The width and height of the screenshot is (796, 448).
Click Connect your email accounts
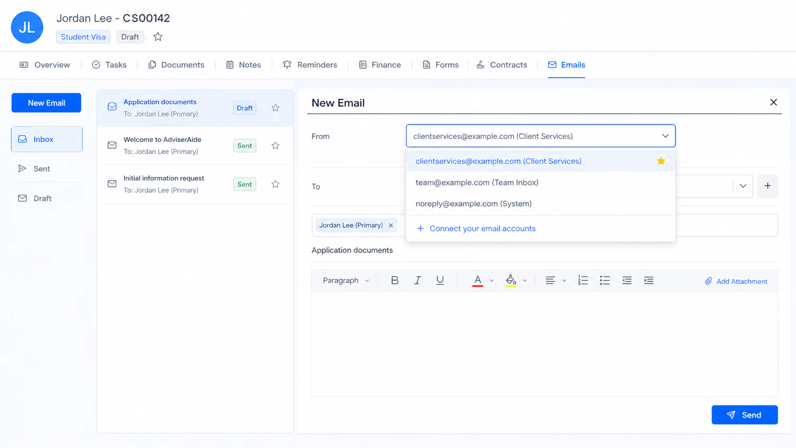476,229
